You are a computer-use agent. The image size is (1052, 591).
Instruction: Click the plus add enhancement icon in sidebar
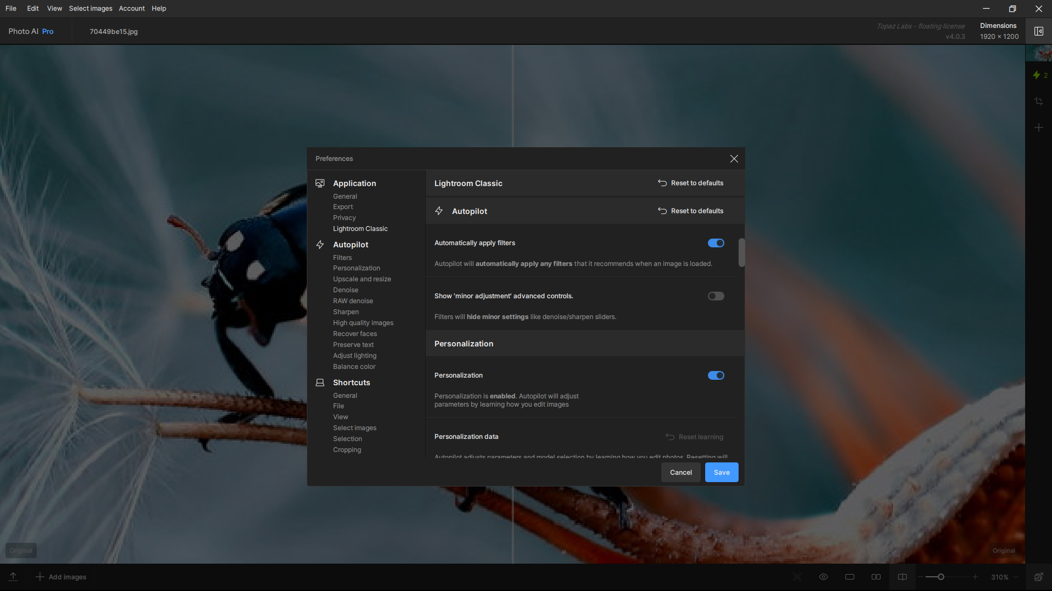(x=1039, y=128)
